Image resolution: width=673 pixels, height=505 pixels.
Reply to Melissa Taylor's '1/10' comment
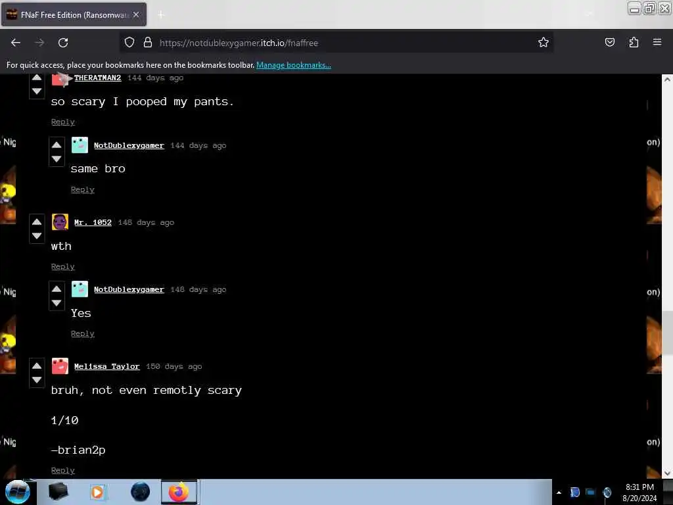tap(62, 470)
